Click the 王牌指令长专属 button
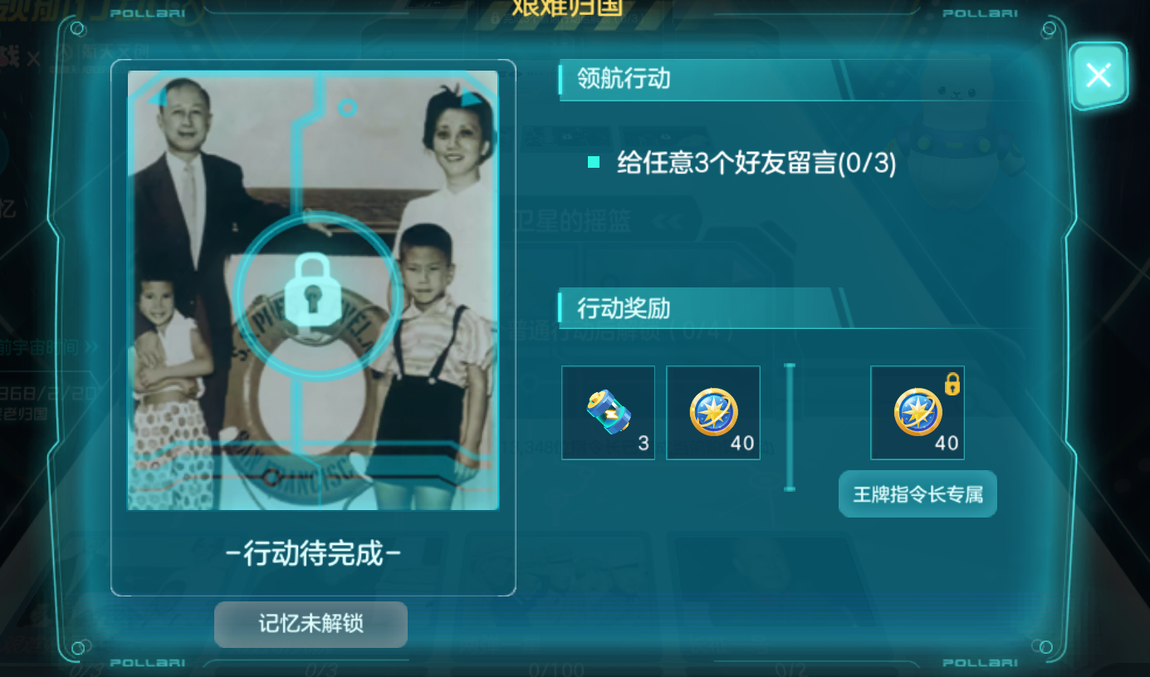 pos(918,494)
